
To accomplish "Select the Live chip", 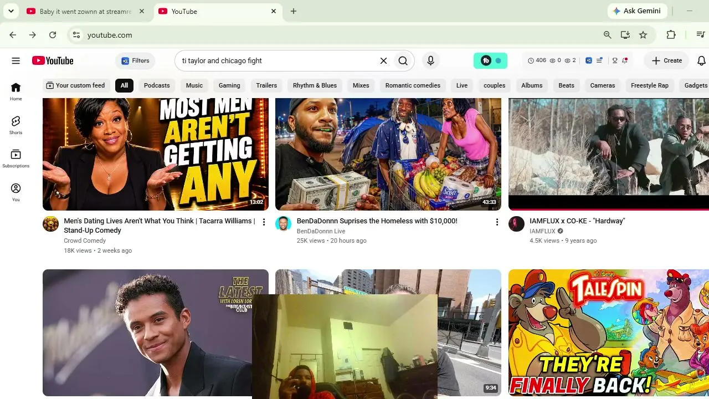I will pyautogui.click(x=462, y=85).
